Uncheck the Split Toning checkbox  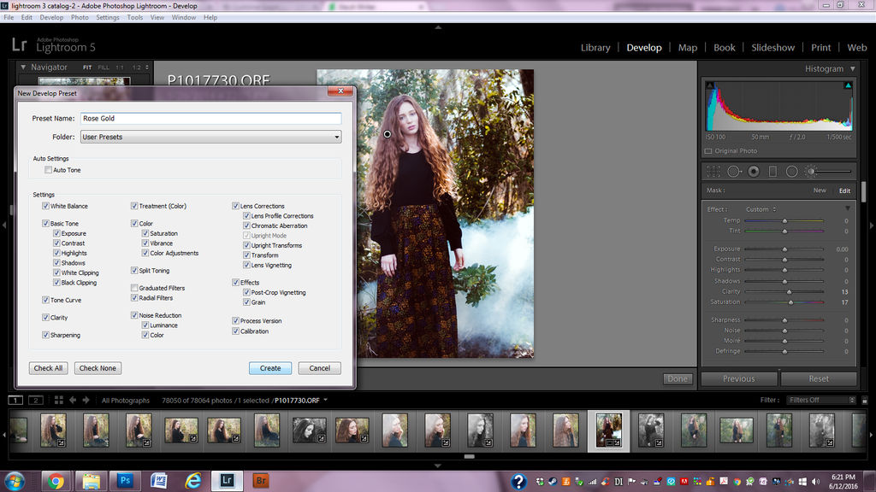point(134,271)
